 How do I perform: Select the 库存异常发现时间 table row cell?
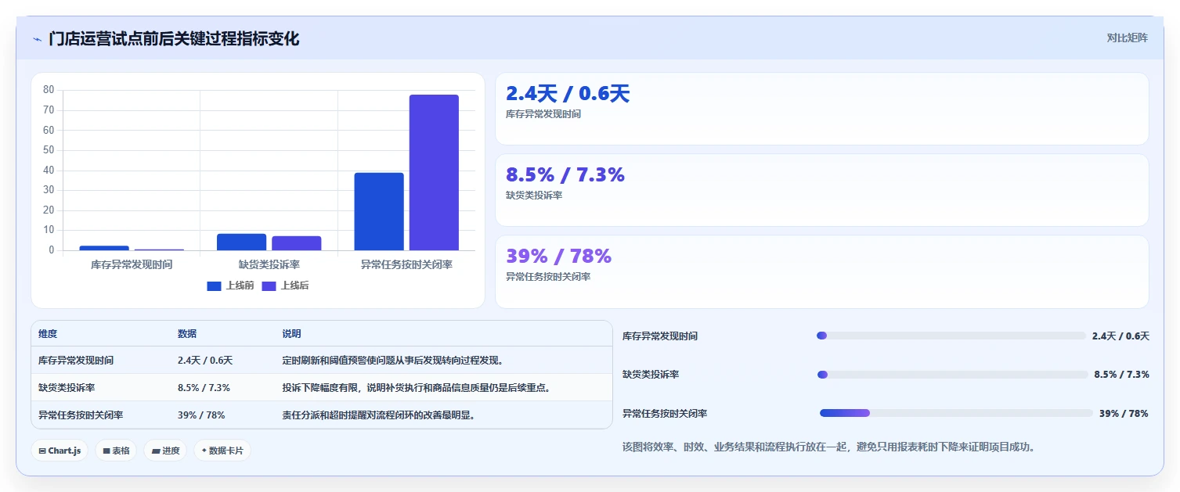click(x=76, y=361)
